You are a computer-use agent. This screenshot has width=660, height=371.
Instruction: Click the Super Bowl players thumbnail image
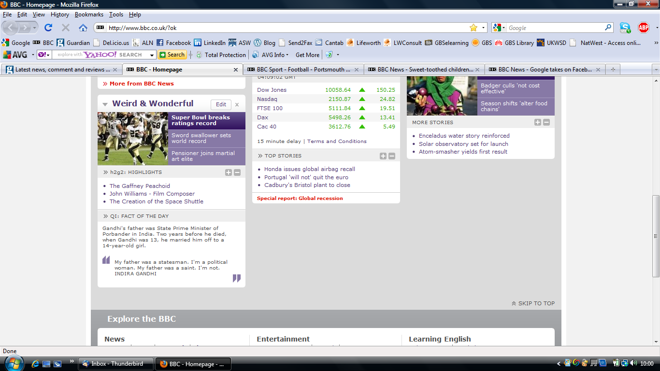pyautogui.click(x=133, y=139)
